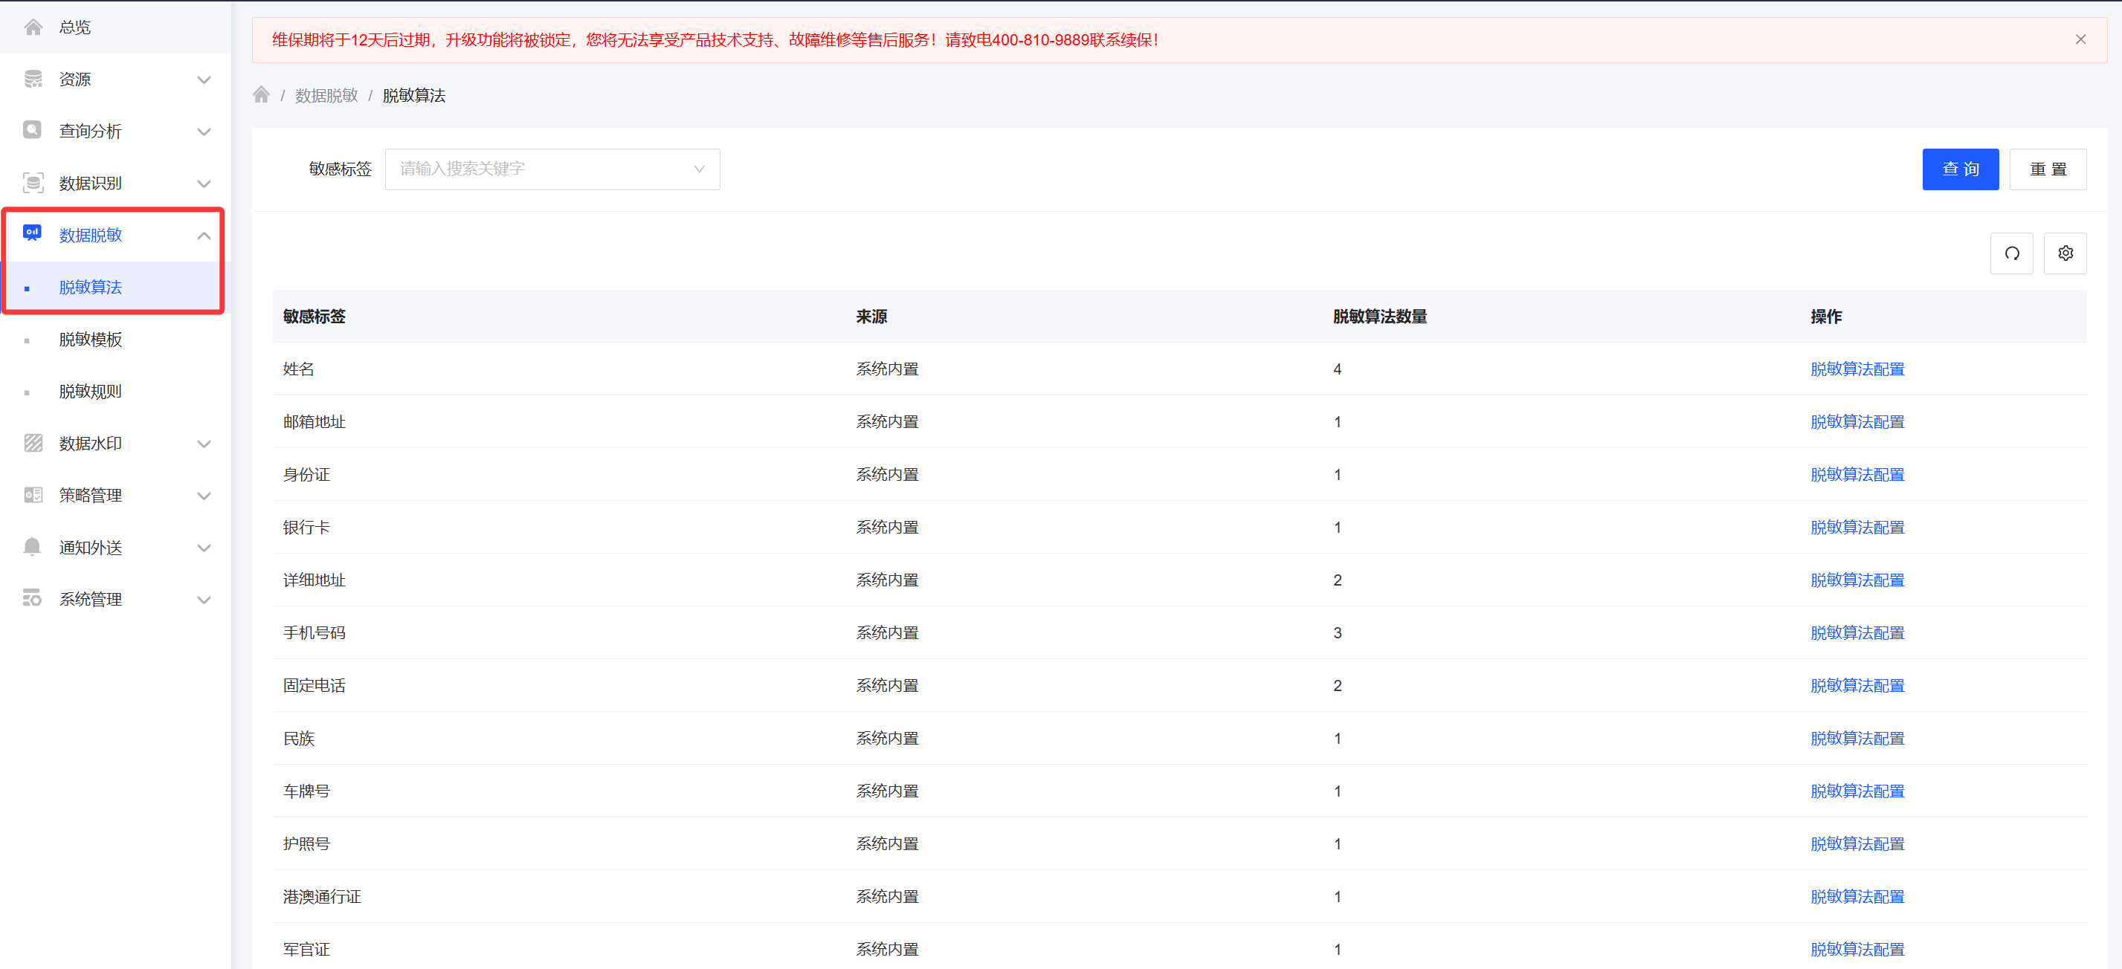Dismiss the warranty expiry warning banner
2122x969 pixels.
(2080, 39)
